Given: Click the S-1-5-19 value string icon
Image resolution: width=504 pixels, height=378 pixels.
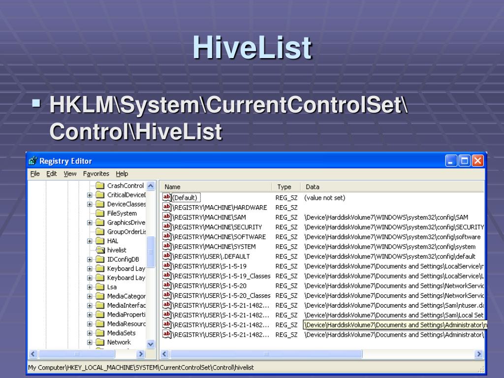Looking at the screenshot, I should 167,266.
